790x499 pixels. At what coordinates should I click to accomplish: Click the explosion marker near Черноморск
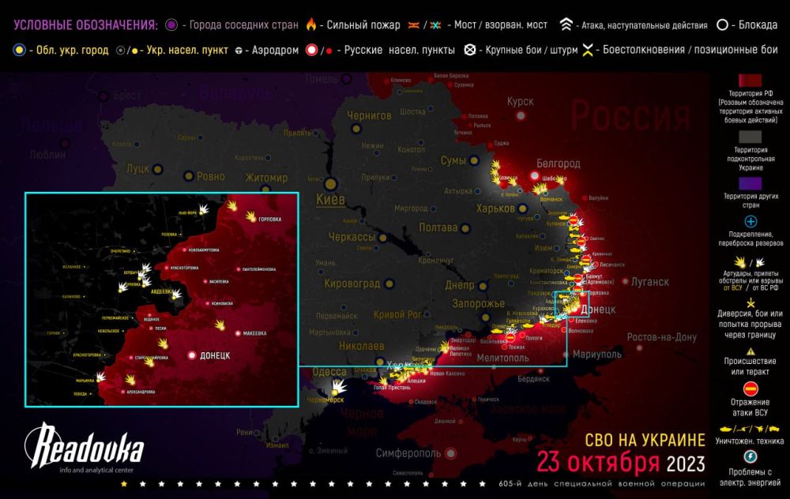[339, 387]
